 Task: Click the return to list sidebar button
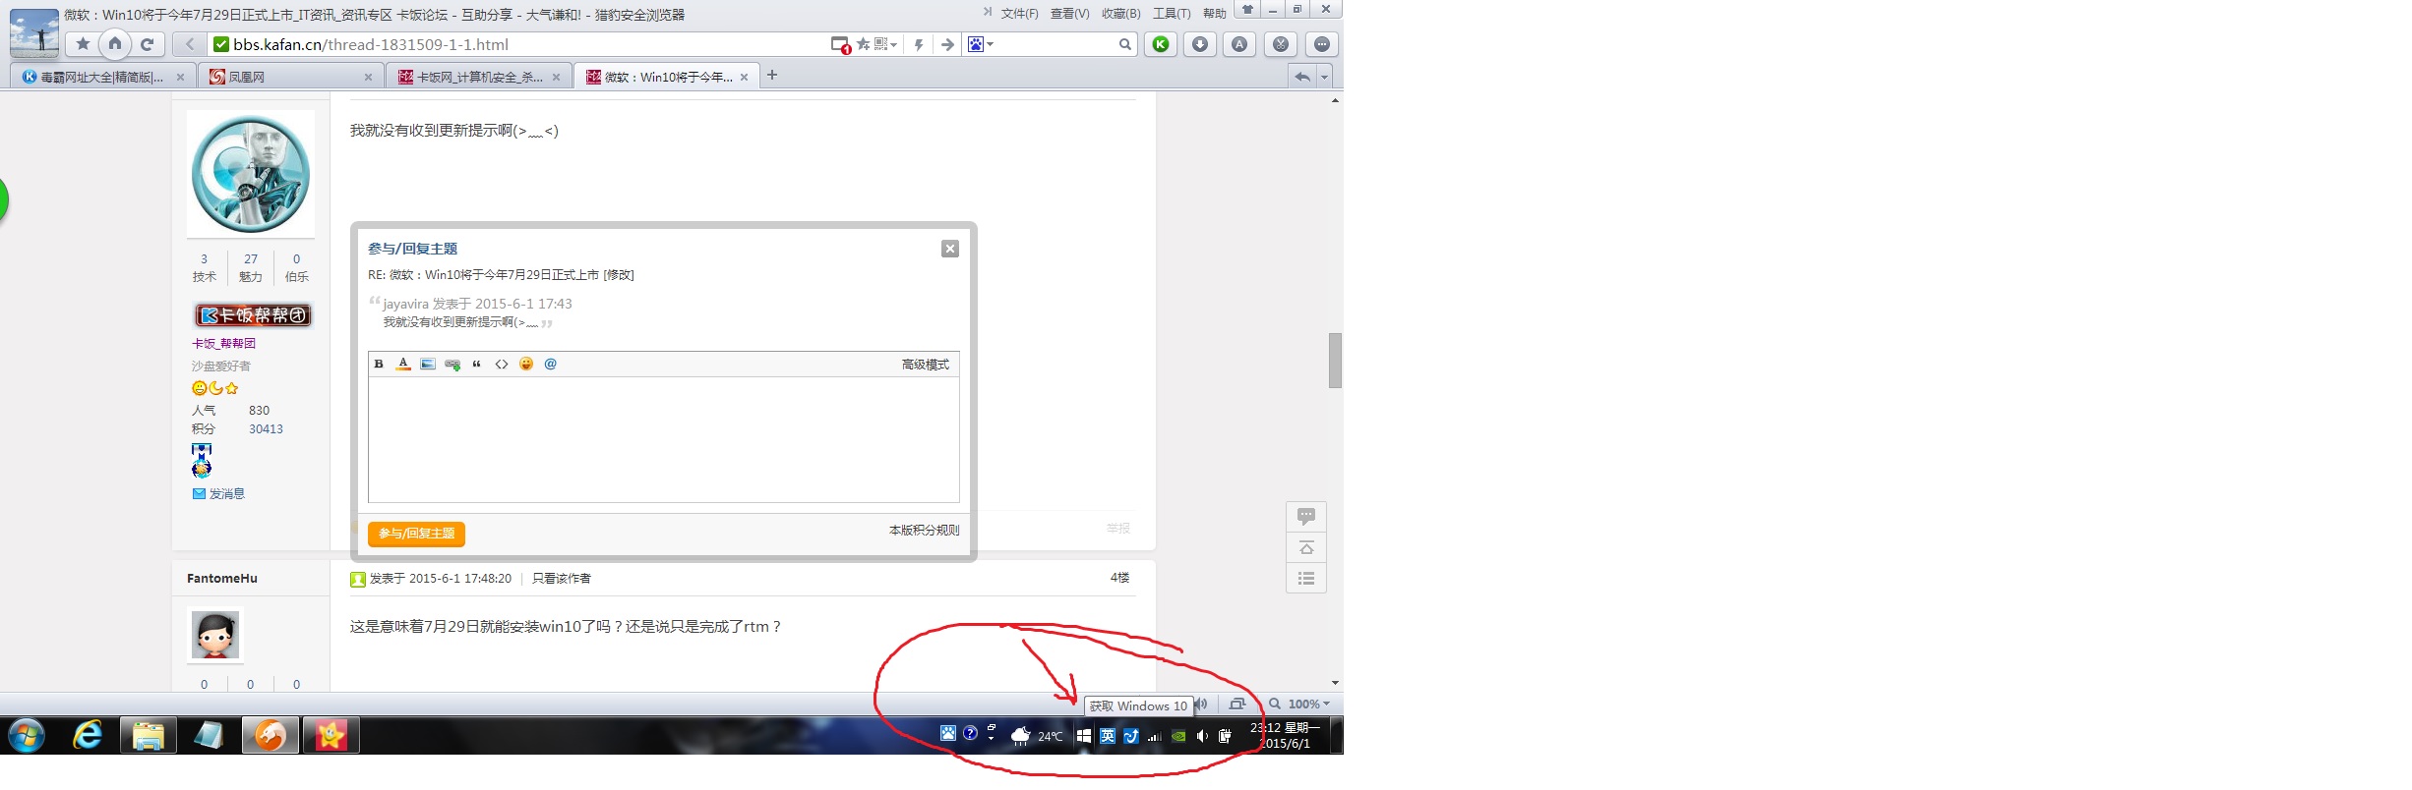point(1306,578)
